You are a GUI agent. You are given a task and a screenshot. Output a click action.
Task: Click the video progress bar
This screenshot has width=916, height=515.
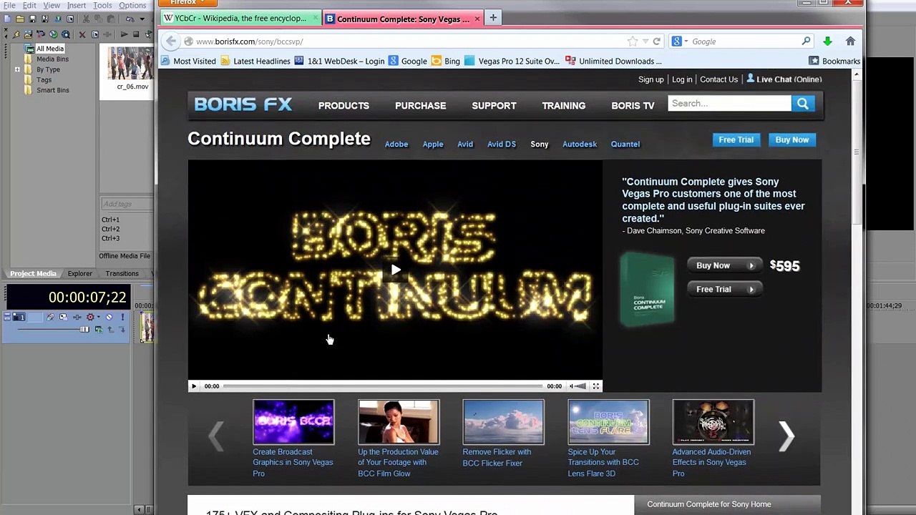[383, 386]
